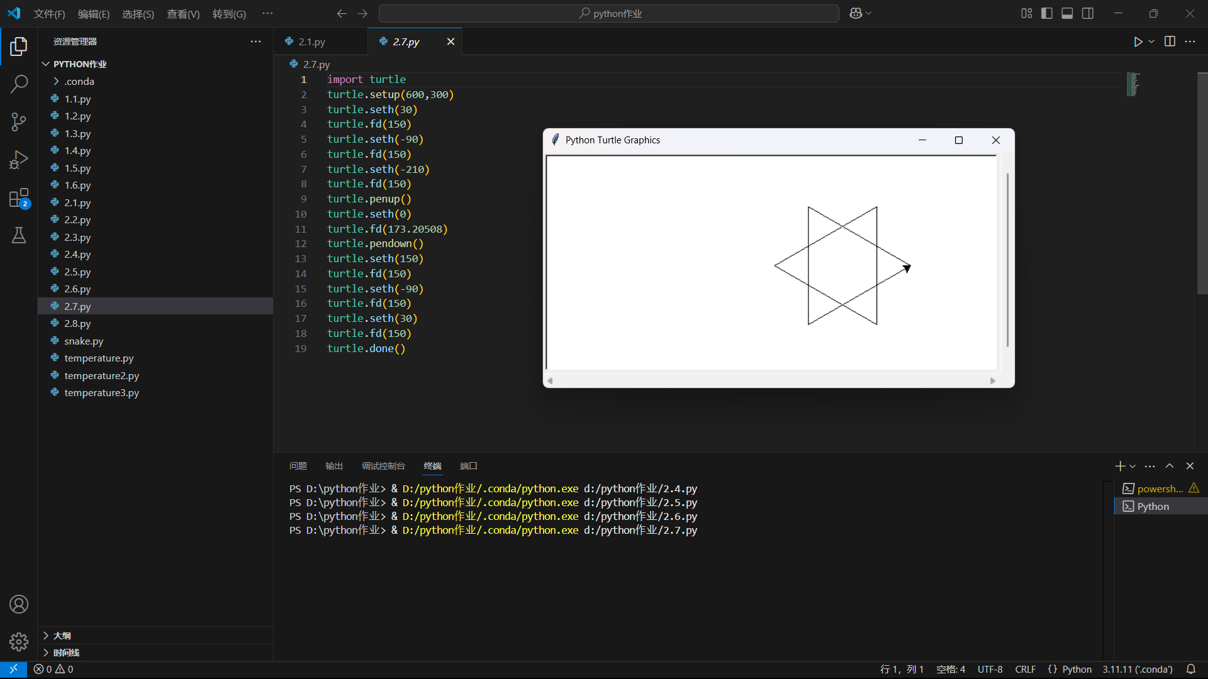This screenshot has width=1208, height=679.
Task: Toggle the bottom panel visibility
Action: coord(1067,13)
